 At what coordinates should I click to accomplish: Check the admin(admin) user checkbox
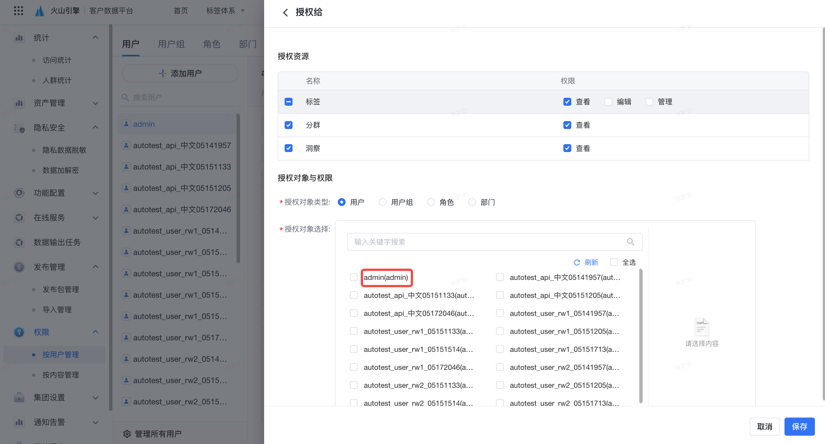[x=353, y=277]
